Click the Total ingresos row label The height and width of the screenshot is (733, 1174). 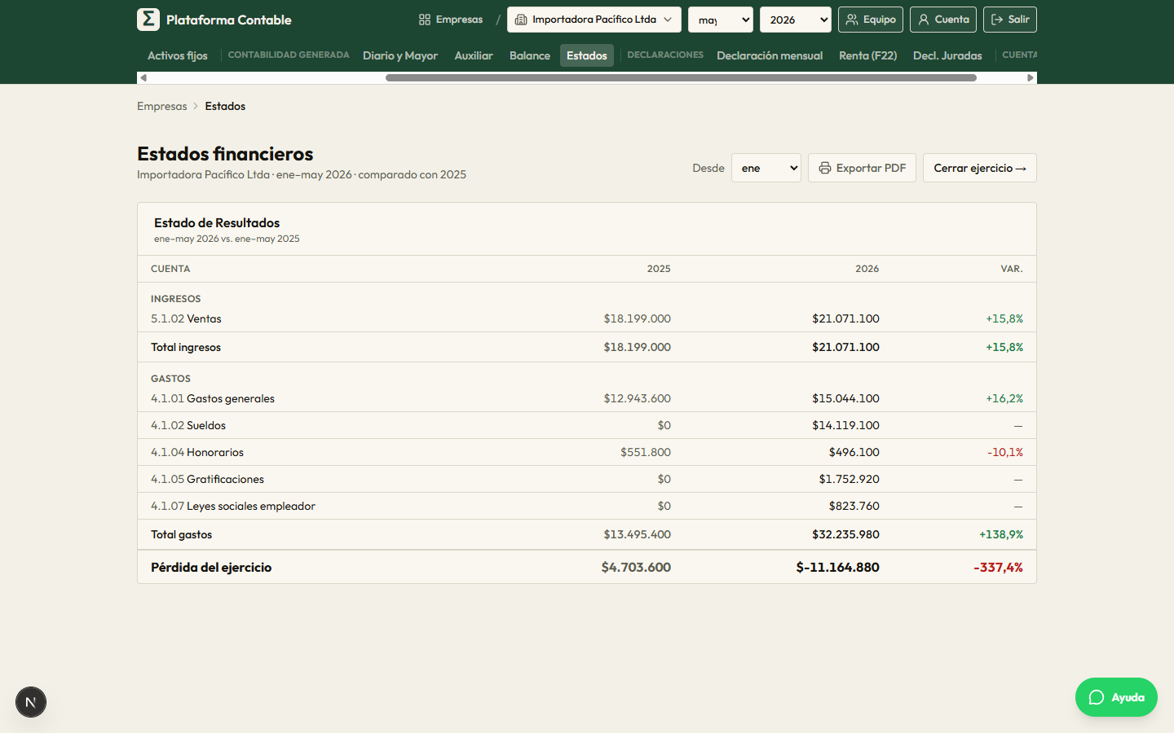tap(186, 347)
